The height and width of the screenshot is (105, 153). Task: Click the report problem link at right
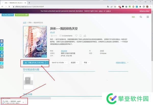121,63
